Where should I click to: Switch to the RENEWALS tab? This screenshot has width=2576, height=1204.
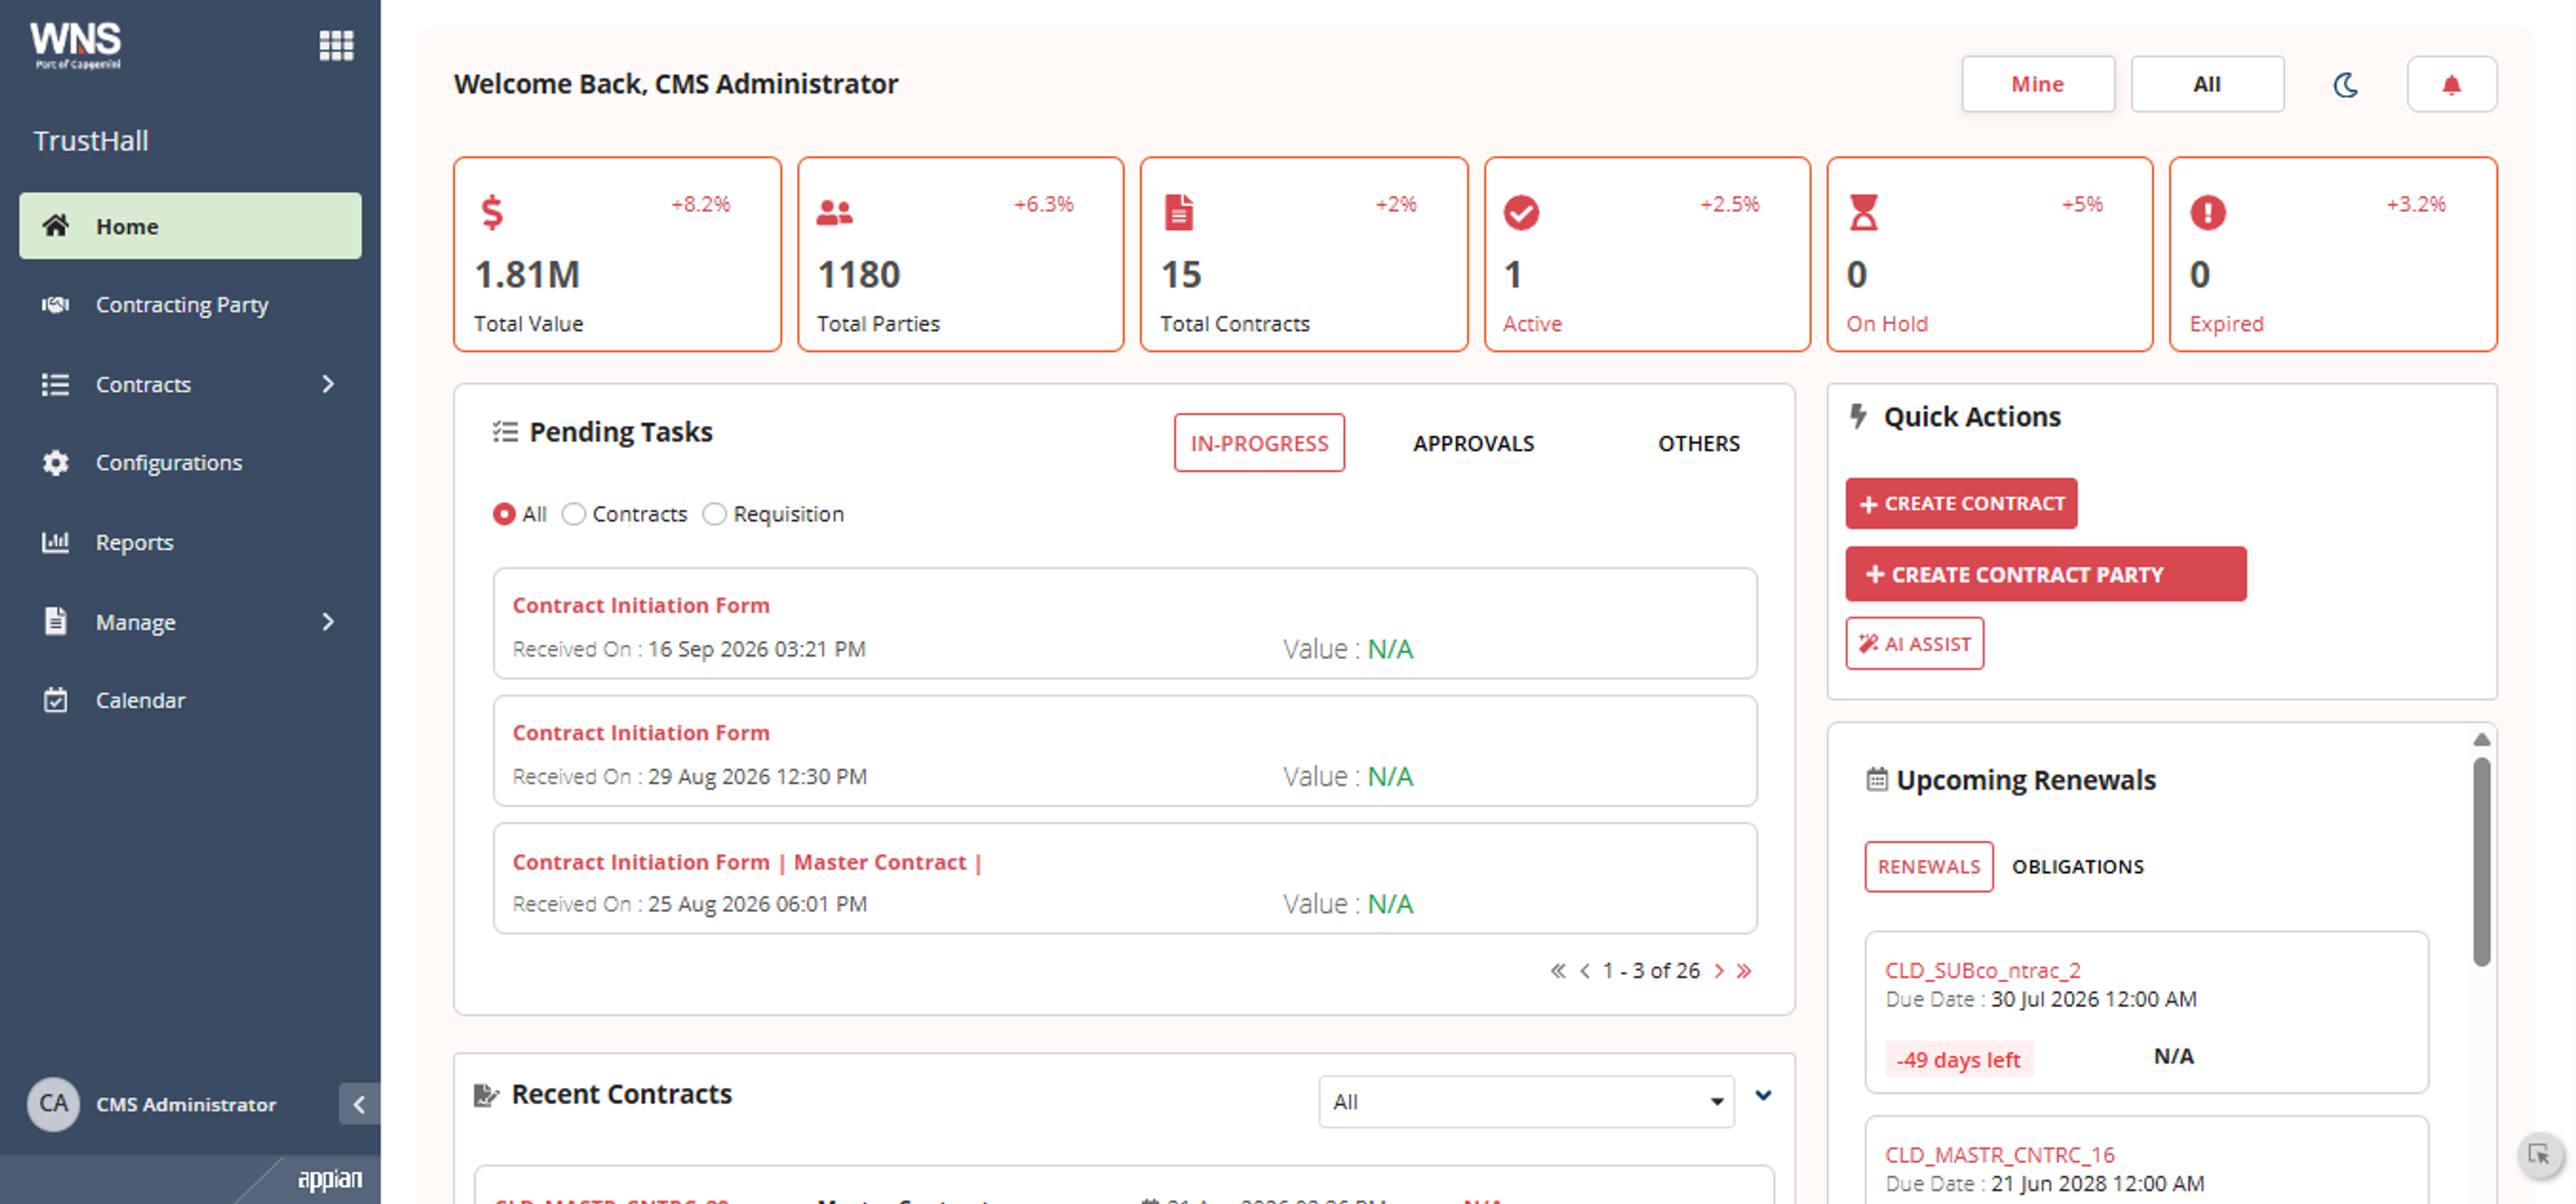click(1928, 867)
